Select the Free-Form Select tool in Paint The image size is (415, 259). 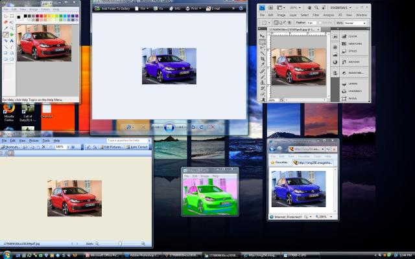[6, 16]
